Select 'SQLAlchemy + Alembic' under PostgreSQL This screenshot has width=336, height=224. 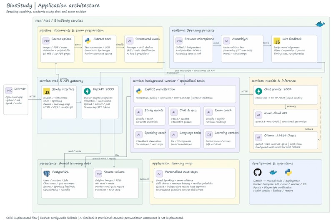point(57,190)
